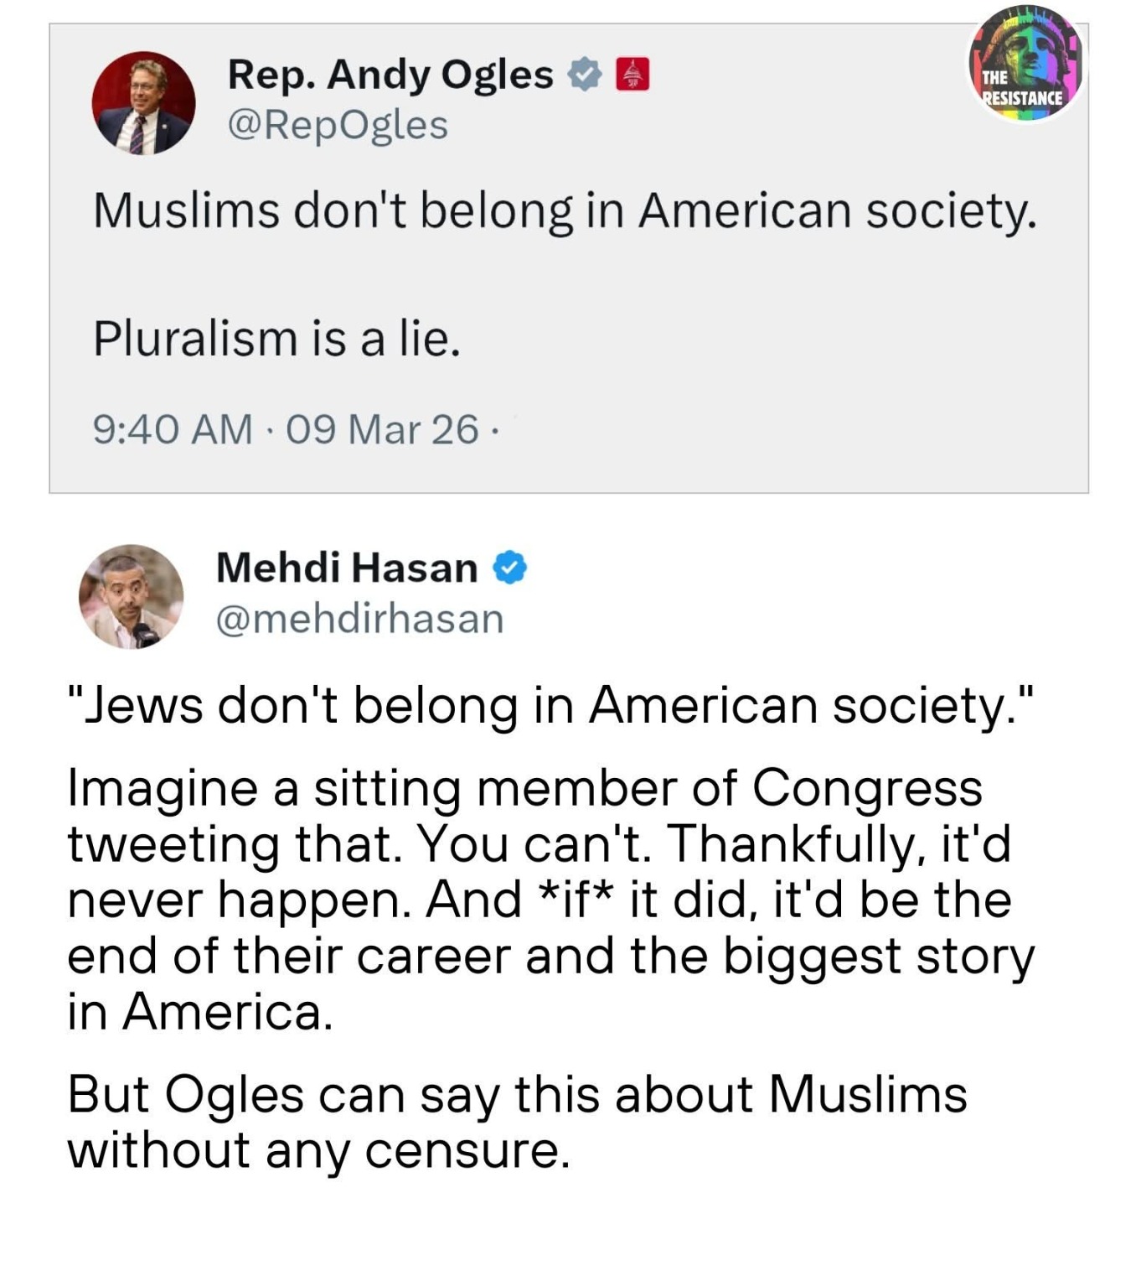This screenshot has width=1141, height=1276.
Task: Click The Resistance rainbow logo
Action: [x=1025, y=65]
